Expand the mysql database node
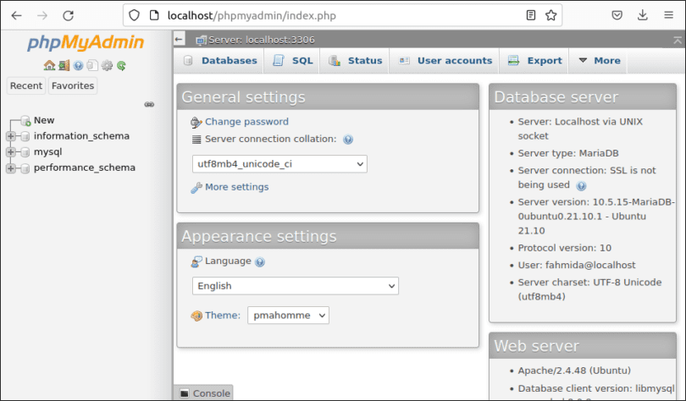 pyautogui.click(x=11, y=152)
